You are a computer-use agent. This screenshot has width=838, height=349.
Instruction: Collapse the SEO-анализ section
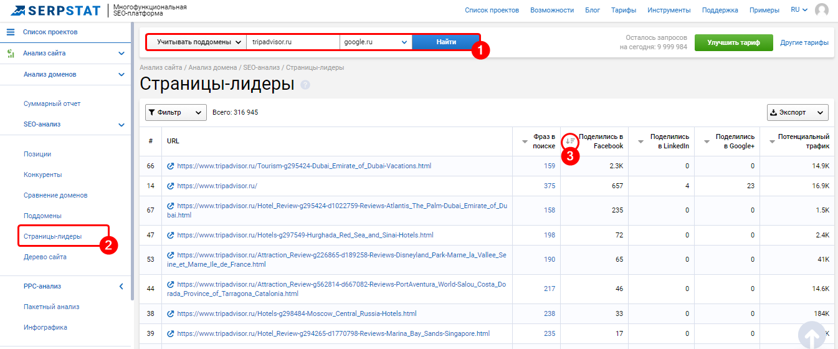(x=121, y=125)
